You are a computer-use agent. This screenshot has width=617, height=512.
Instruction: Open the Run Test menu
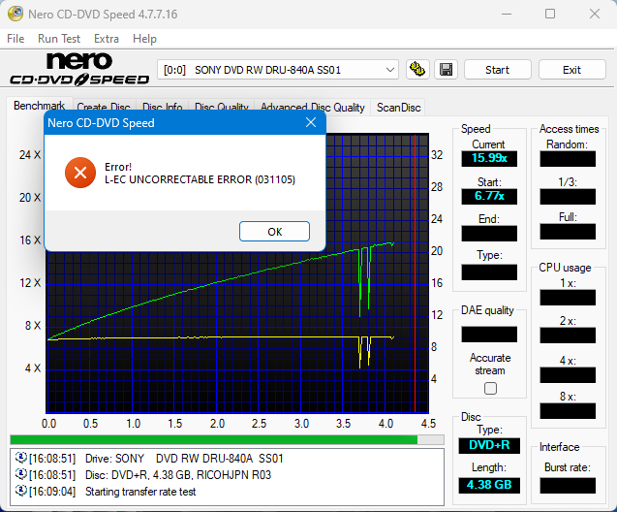click(59, 39)
